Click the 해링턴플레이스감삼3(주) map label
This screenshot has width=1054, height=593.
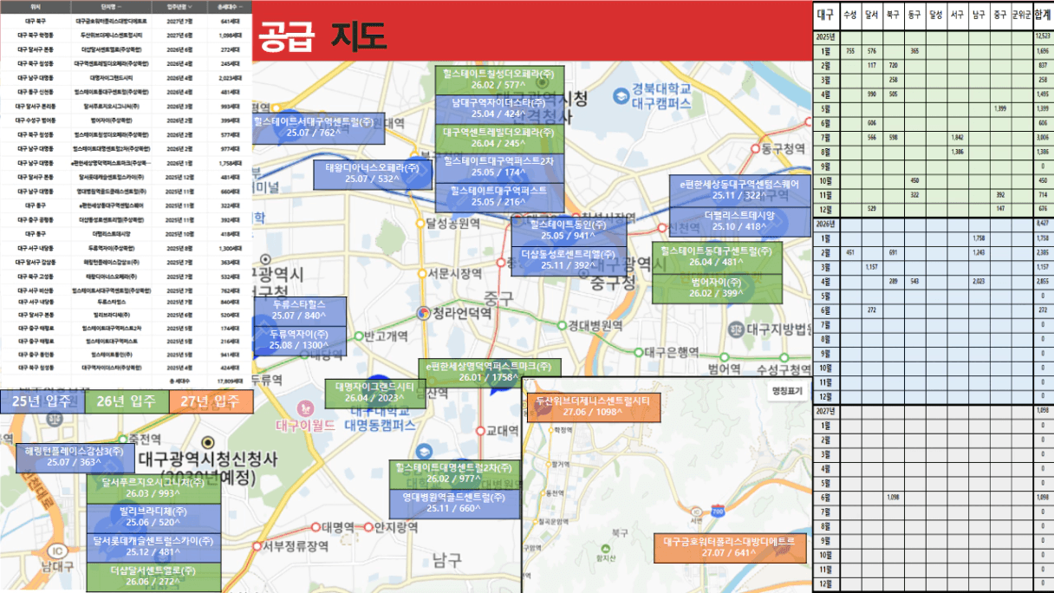[x=74, y=459]
